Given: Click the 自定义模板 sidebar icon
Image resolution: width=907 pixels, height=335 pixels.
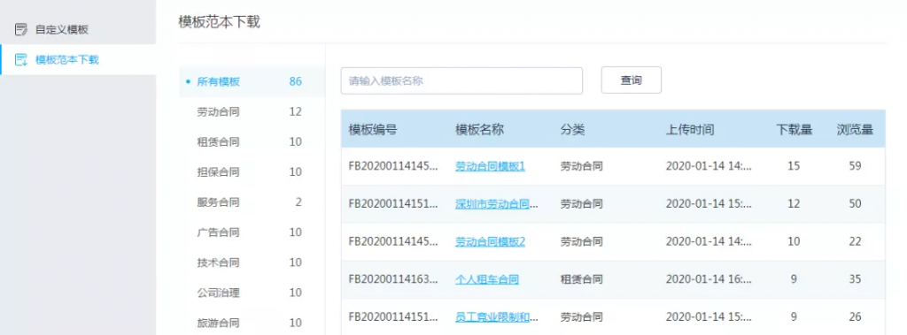Looking at the screenshot, I should tap(21, 29).
